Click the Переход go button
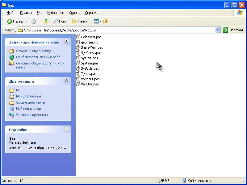Screen dimensions: 247x185 point(233,30)
